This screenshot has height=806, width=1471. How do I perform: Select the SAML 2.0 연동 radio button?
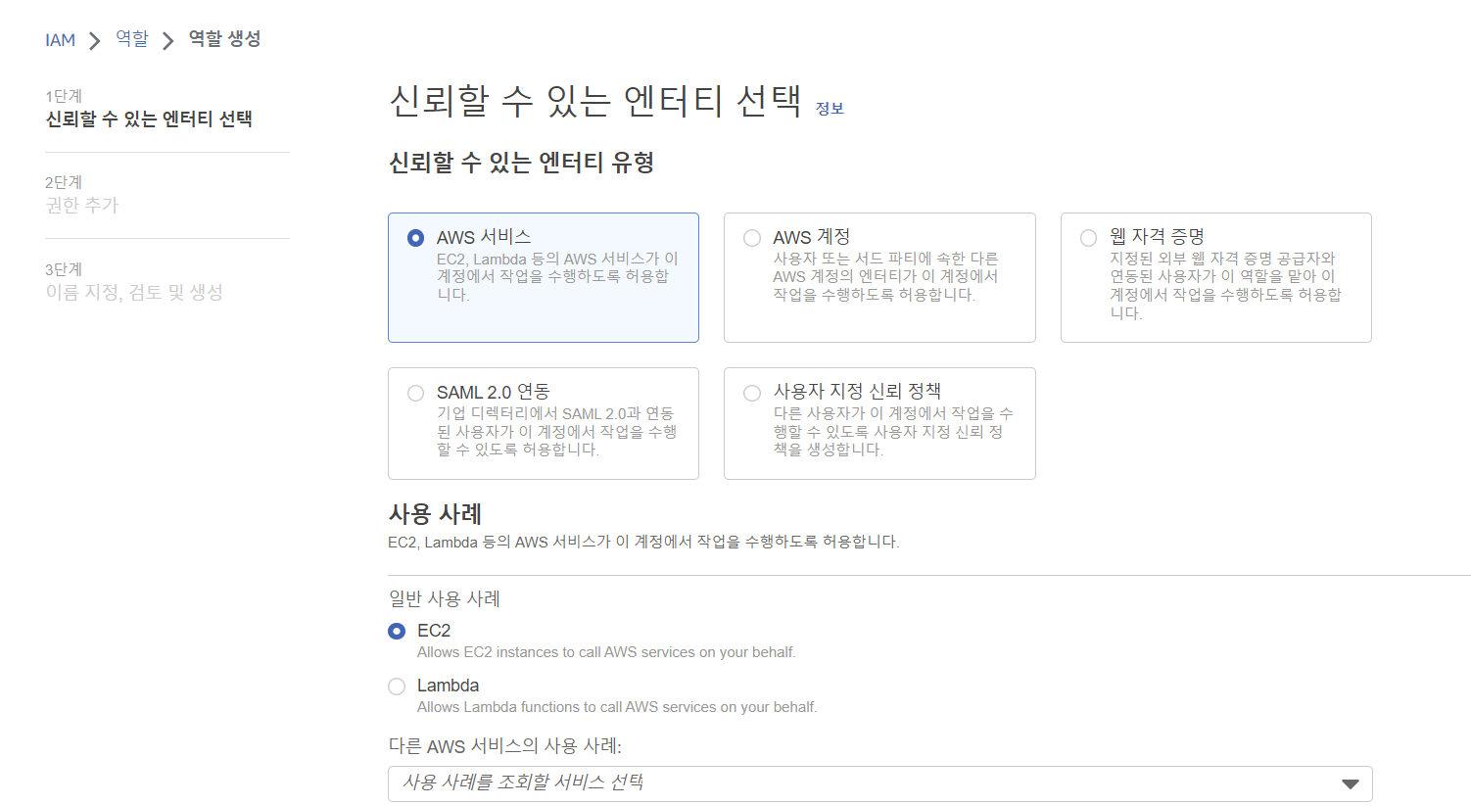coord(416,393)
